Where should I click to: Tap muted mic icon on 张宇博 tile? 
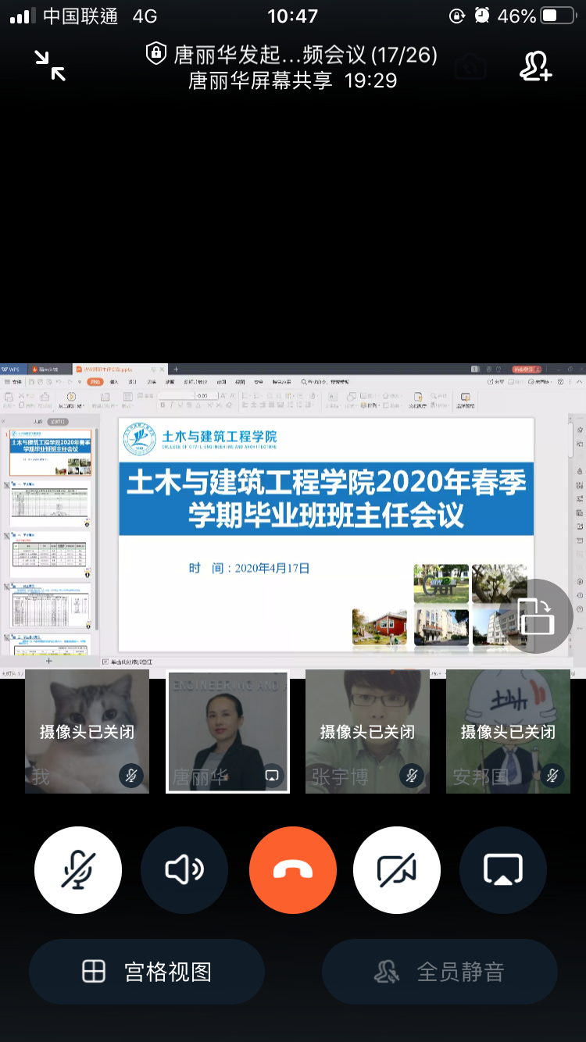pos(412,775)
